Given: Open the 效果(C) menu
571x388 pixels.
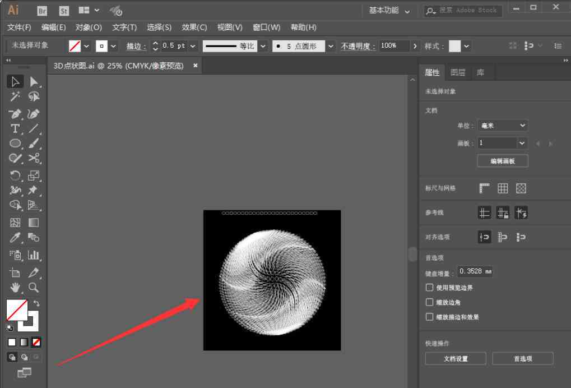Looking at the screenshot, I should click(194, 27).
